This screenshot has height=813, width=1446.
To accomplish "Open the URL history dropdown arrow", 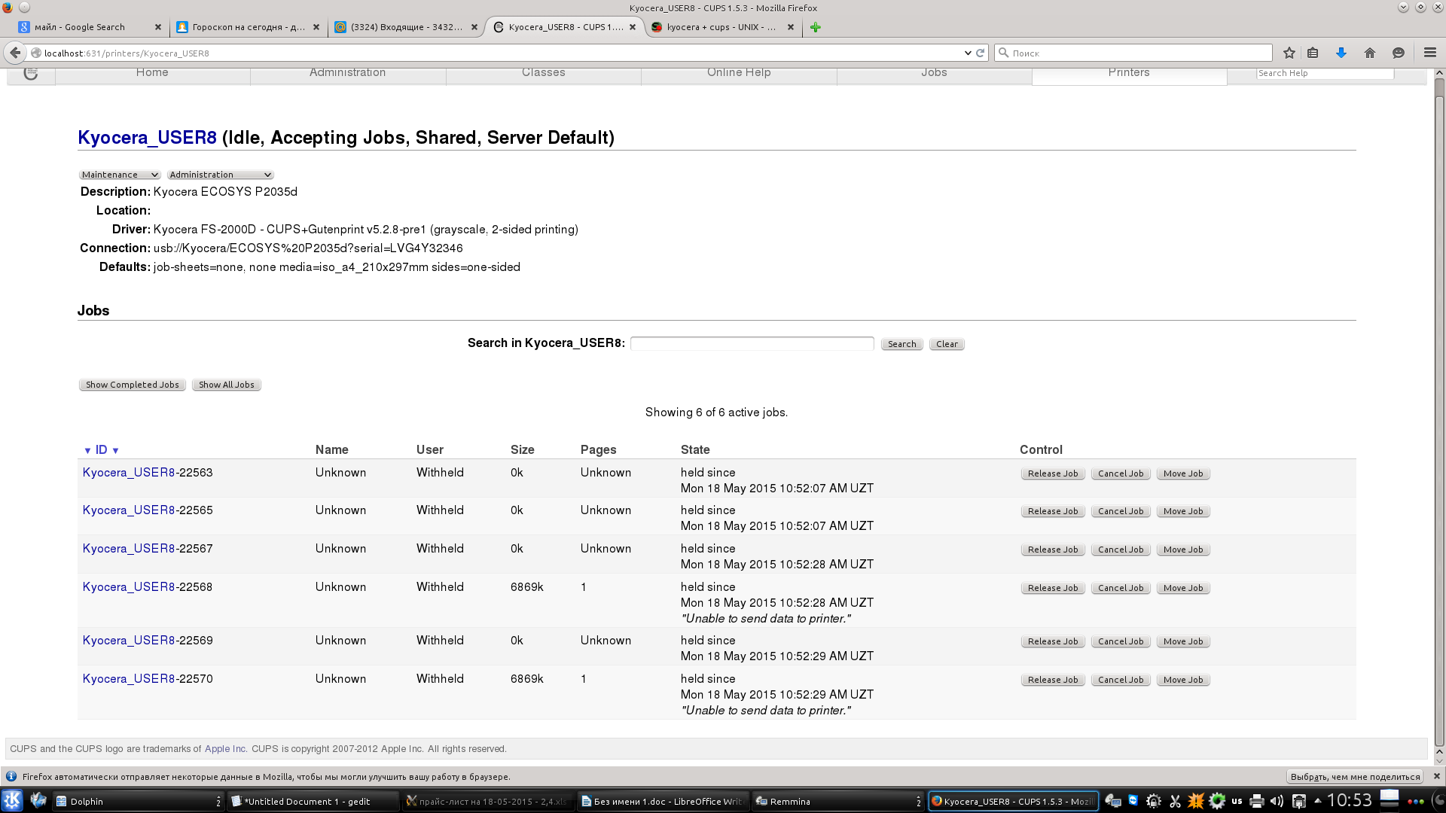I will click(x=968, y=53).
